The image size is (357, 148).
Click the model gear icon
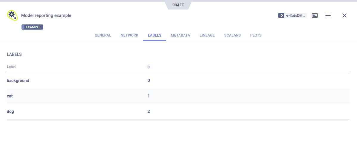pos(12,15)
